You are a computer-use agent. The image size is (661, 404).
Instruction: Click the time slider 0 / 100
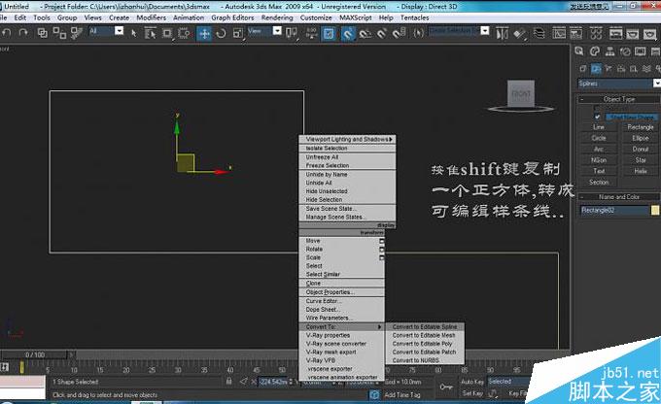click(35, 354)
